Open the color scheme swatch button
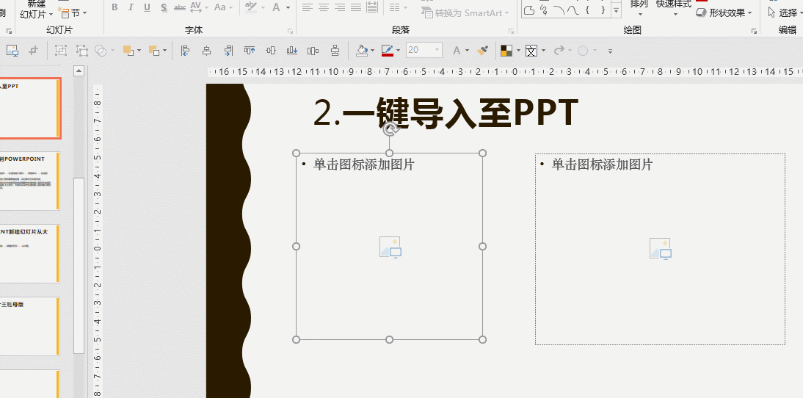 pos(506,50)
